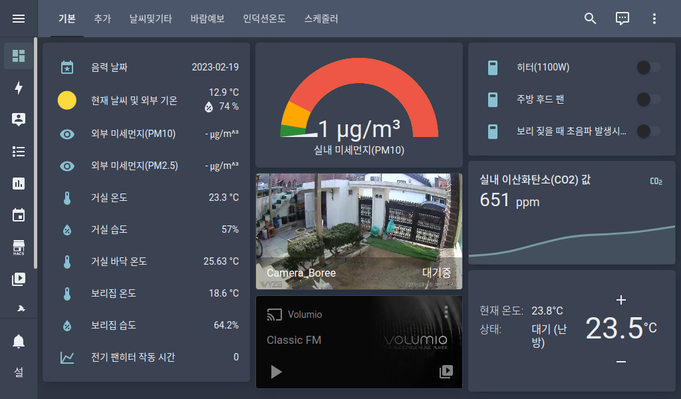Open the History chart icon in sidebar

18,184
